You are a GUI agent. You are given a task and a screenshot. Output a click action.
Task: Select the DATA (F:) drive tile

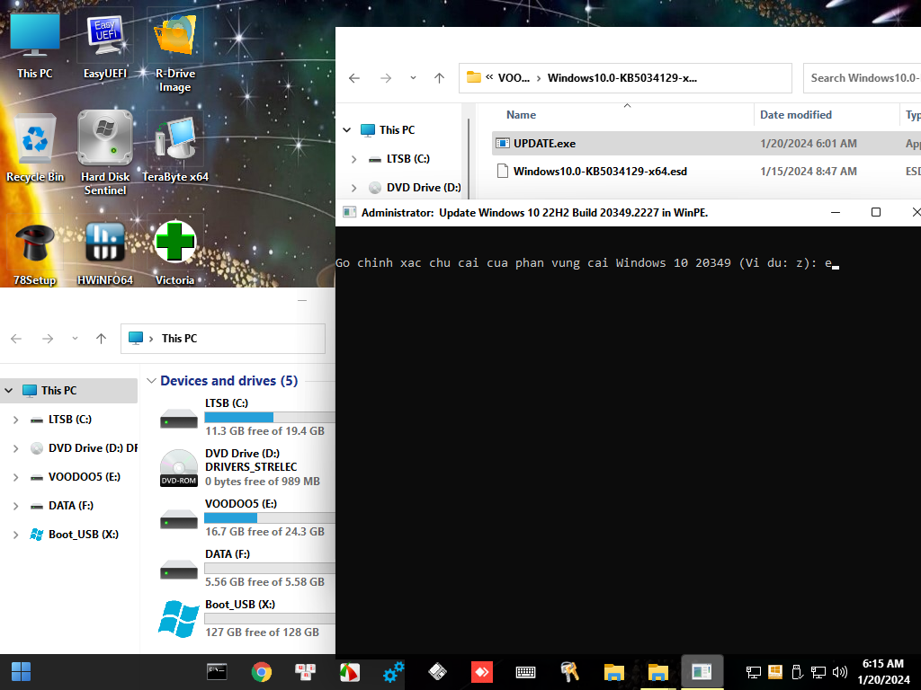[246, 568]
